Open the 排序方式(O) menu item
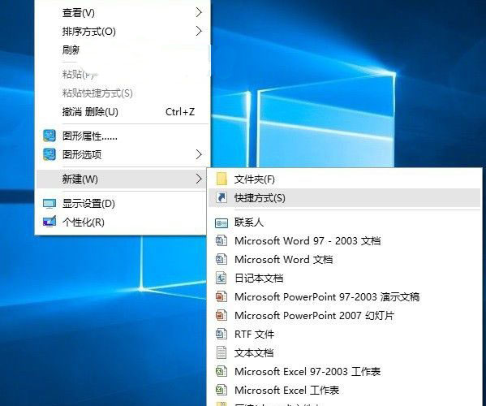486x406 pixels. (122, 31)
